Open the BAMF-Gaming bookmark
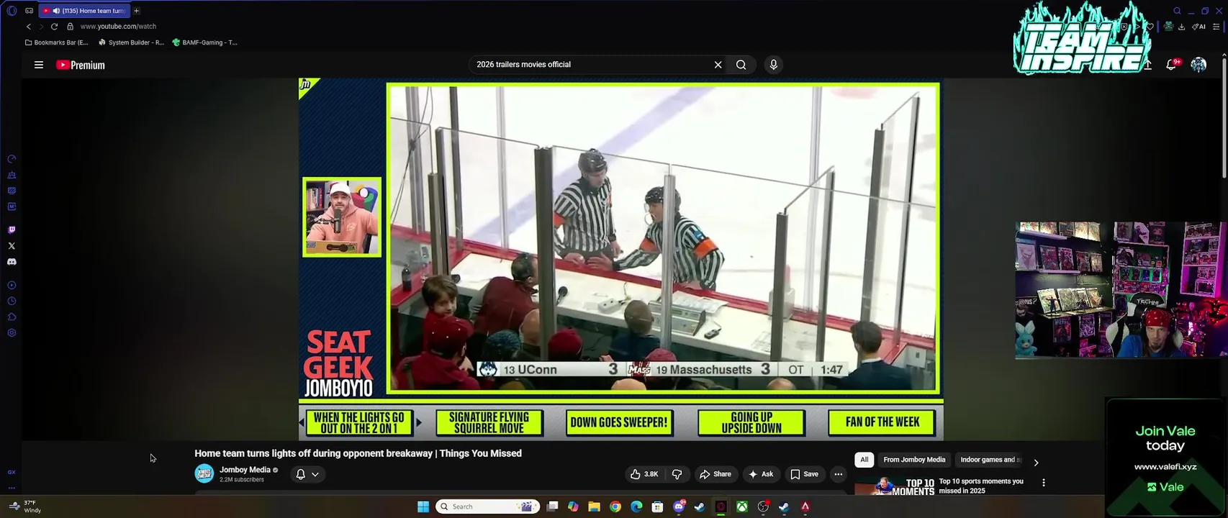 tap(205, 42)
